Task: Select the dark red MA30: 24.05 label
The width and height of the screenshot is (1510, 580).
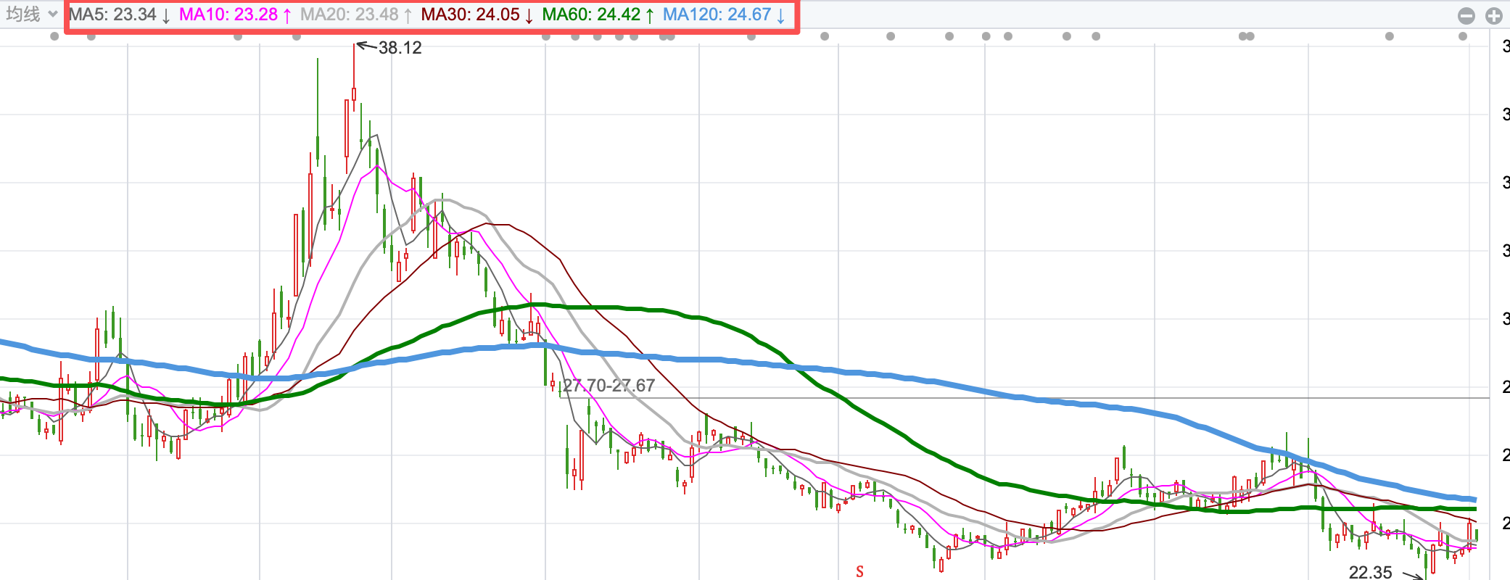Action: point(470,15)
